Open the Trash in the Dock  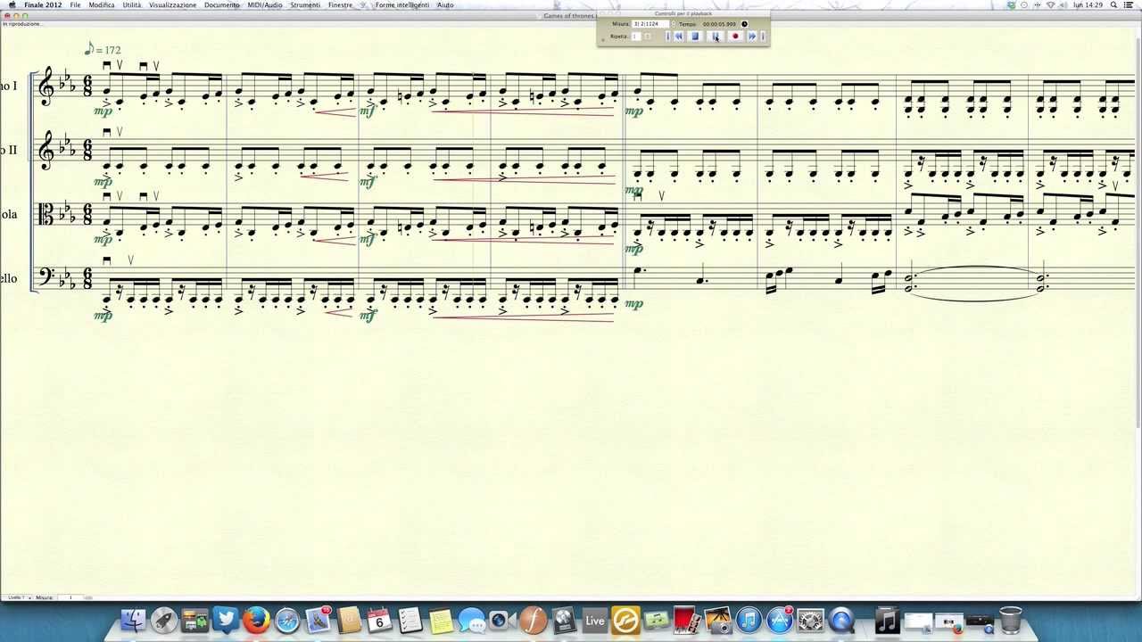1010,620
